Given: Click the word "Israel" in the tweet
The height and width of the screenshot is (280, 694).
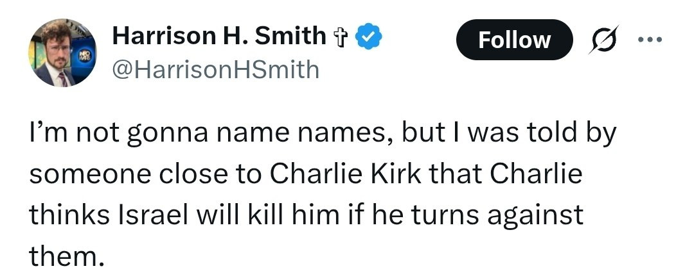Looking at the screenshot, I should pyautogui.click(x=152, y=215).
